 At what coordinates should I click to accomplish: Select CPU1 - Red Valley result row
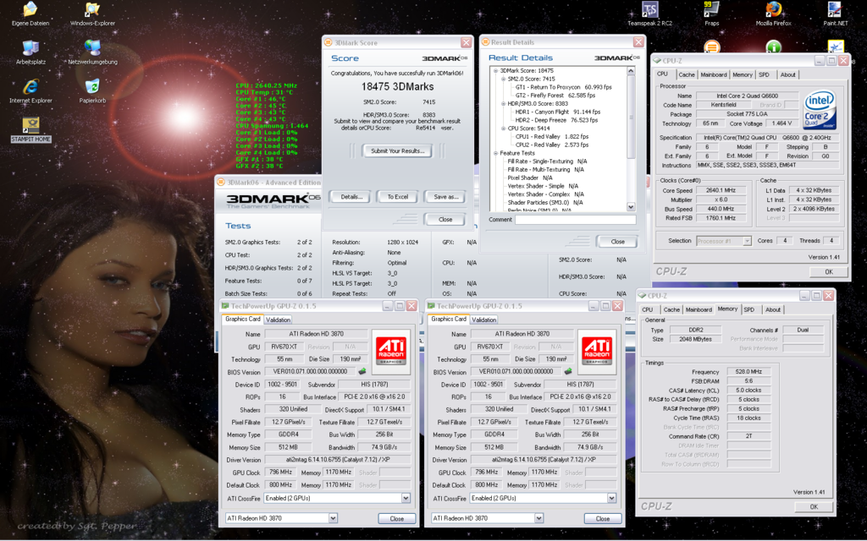(x=551, y=136)
